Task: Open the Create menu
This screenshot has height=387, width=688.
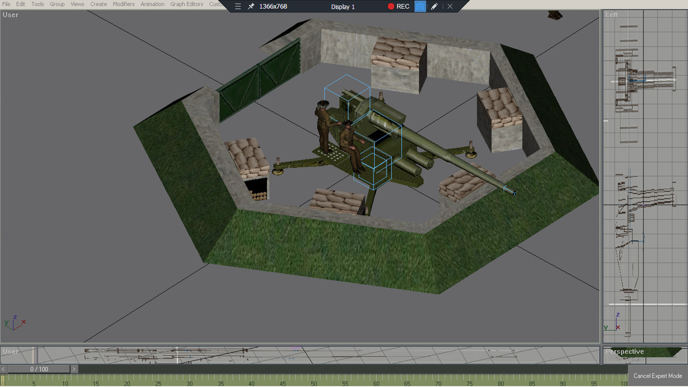Action: click(x=98, y=4)
